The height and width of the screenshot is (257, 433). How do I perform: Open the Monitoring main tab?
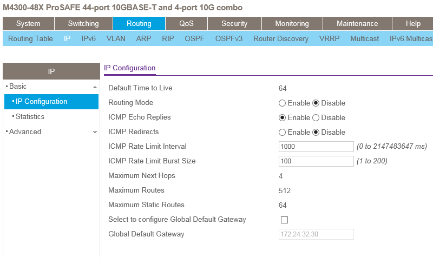(292, 24)
